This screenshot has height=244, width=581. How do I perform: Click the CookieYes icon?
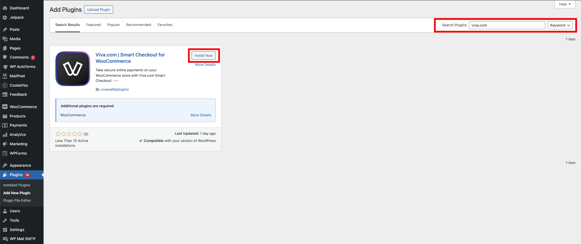click(x=5, y=85)
